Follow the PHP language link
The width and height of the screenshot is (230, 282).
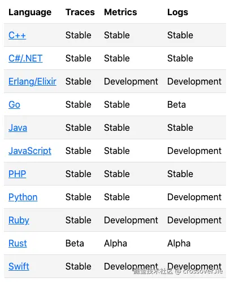tap(17, 174)
